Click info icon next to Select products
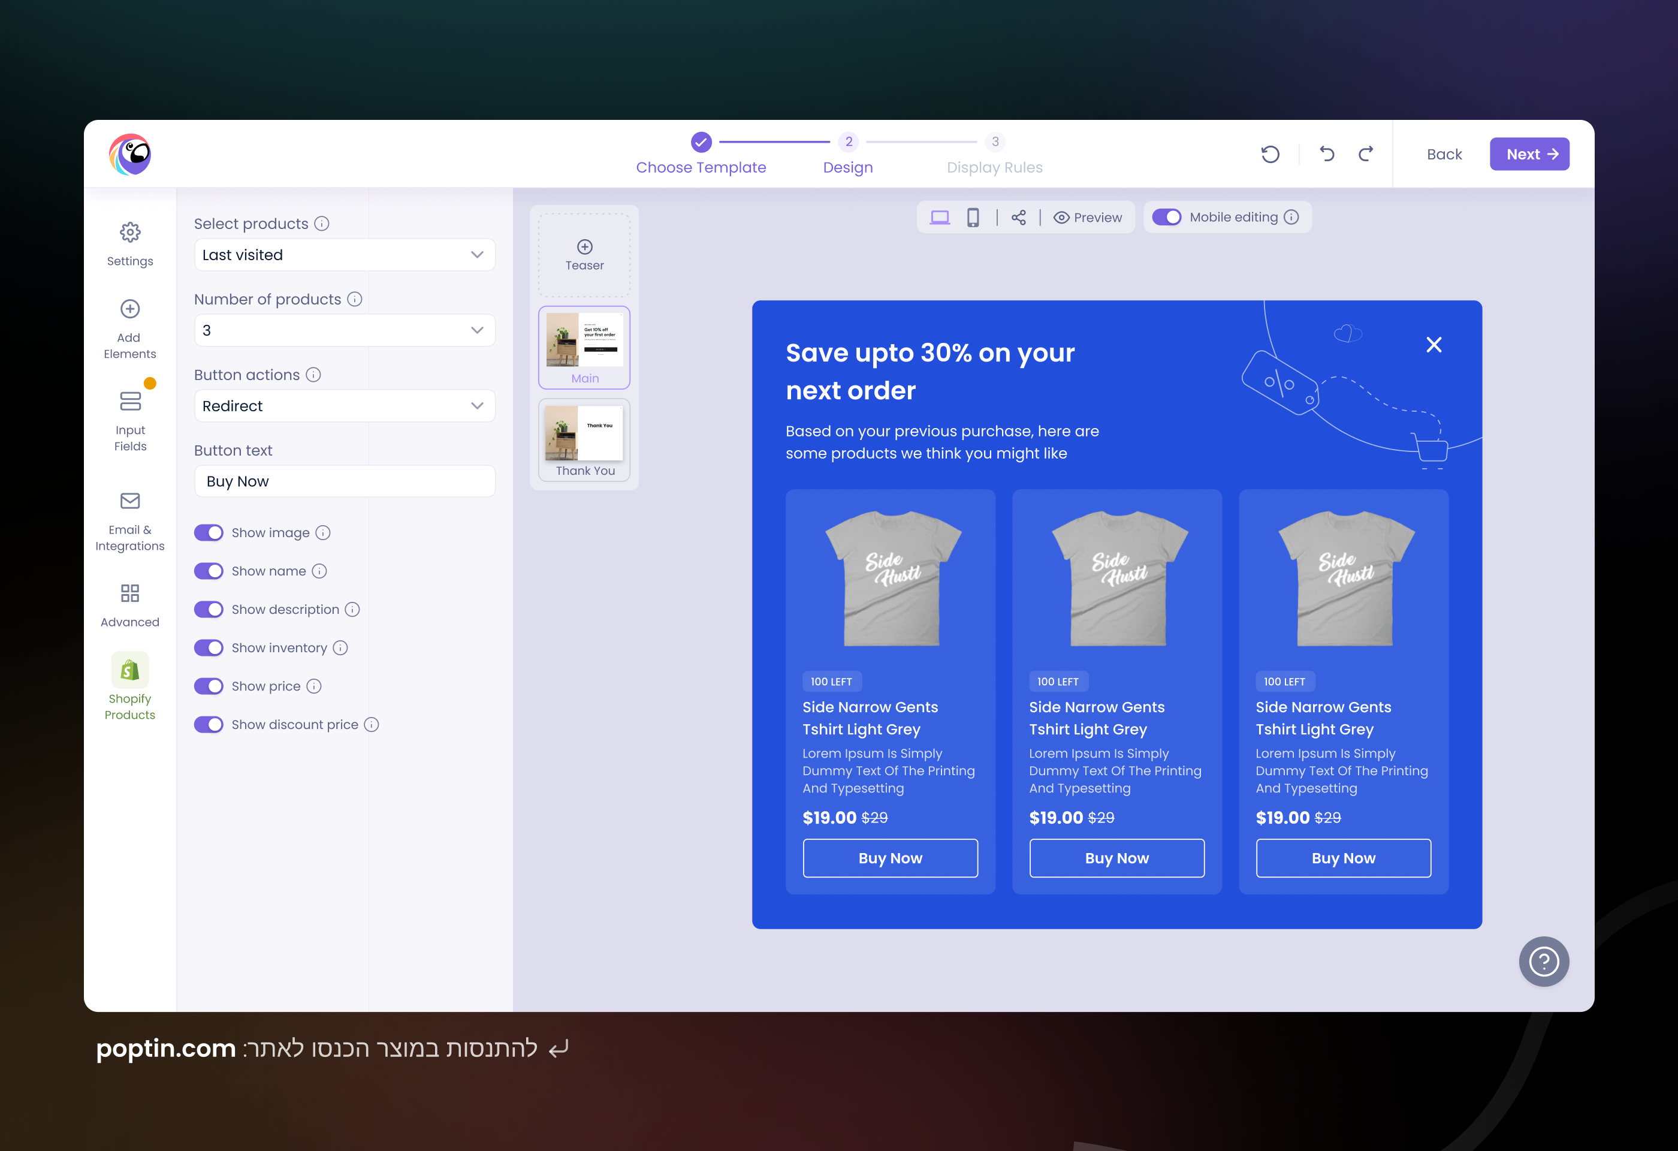Viewport: 1678px width, 1151px height. tap(322, 224)
